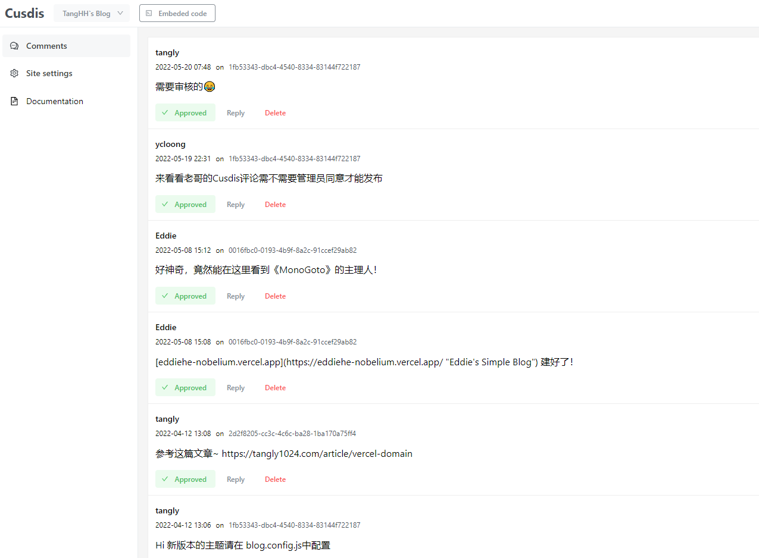Click the Documentation file icon
The width and height of the screenshot is (759, 558).
[14, 101]
